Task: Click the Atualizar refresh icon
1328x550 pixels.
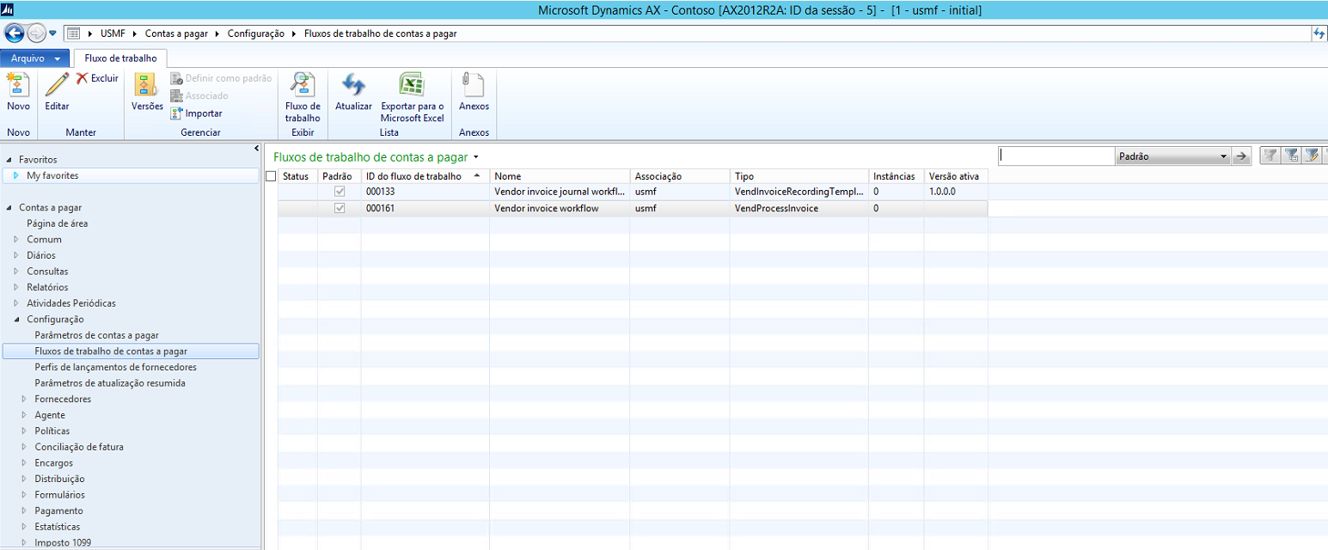Action: pyautogui.click(x=353, y=85)
